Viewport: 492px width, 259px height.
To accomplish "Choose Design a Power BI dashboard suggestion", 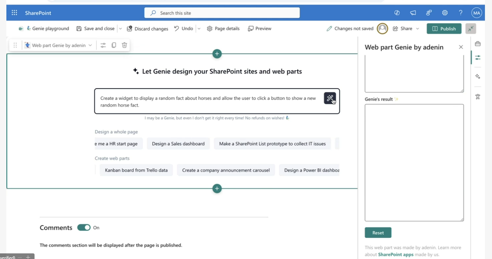I will (309, 170).
